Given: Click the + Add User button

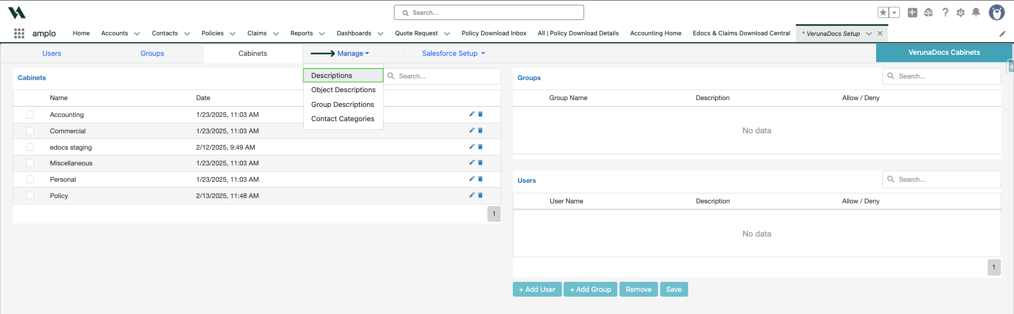Looking at the screenshot, I should pyautogui.click(x=537, y=289).
